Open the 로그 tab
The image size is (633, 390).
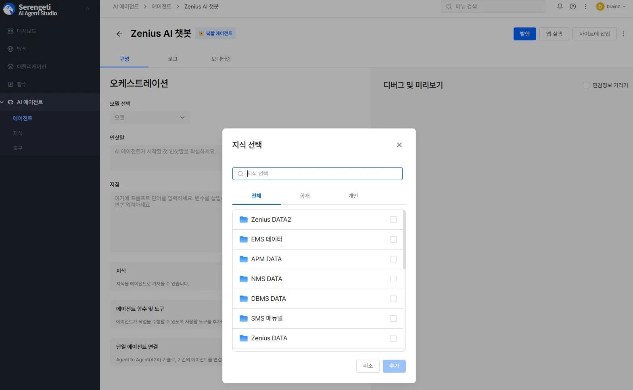pos(173,59)
